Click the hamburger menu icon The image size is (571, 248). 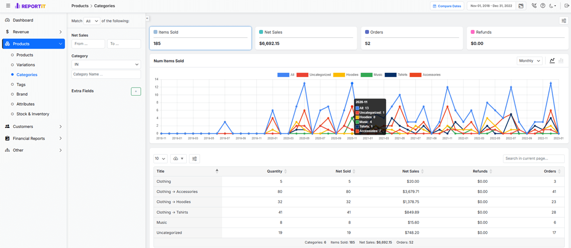pos(8,6)
